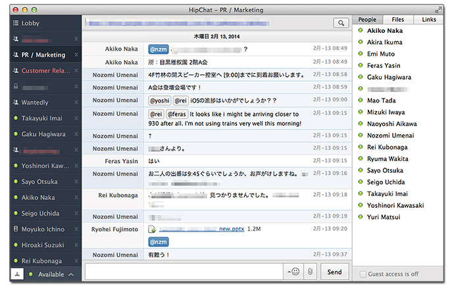The width and height of the screenshot is (454, 286).
Task: Close the Seigo Uchida chat tab
Action: pos(76,213)
